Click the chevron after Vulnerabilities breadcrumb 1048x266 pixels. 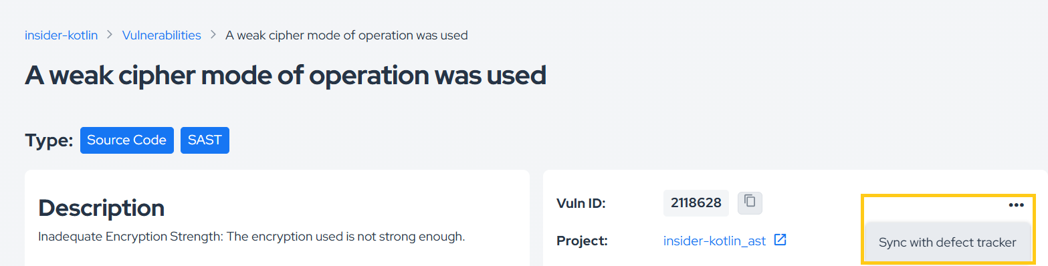tap(213, 35)
